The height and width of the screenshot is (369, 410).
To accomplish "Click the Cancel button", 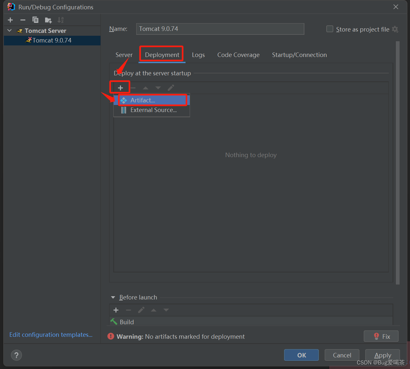I will [342, 355].
